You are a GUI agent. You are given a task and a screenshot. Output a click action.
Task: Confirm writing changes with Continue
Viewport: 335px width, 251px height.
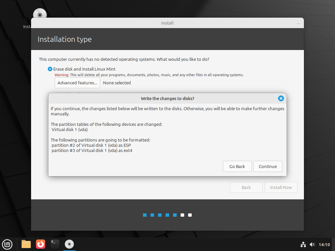[x=268, y=166]
